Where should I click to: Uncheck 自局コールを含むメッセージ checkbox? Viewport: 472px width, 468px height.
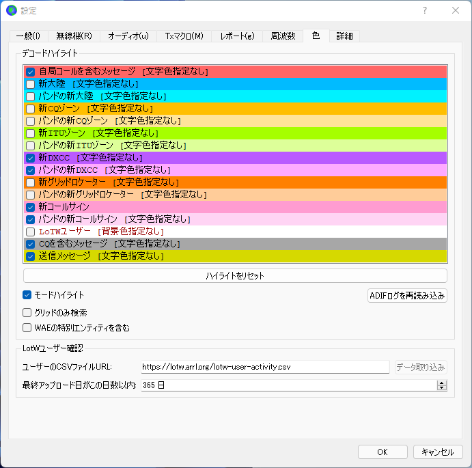[x=31, y=72]
